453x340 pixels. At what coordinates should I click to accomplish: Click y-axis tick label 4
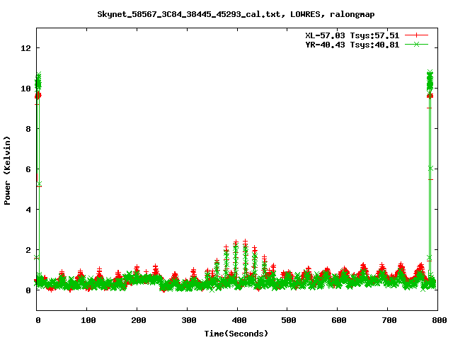[x=28, y=210]
